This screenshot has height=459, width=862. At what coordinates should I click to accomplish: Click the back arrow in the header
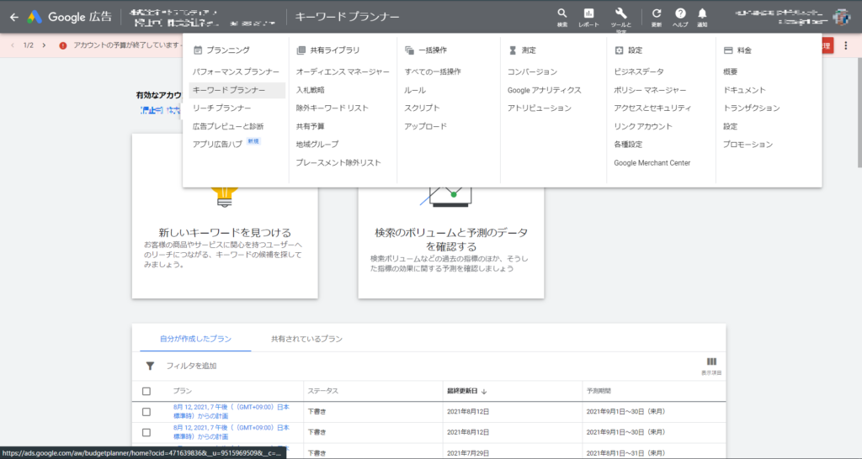click(14, 17)
